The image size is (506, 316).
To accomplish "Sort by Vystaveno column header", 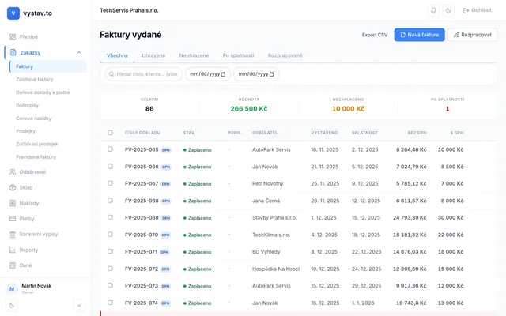I will click(324, 133).
